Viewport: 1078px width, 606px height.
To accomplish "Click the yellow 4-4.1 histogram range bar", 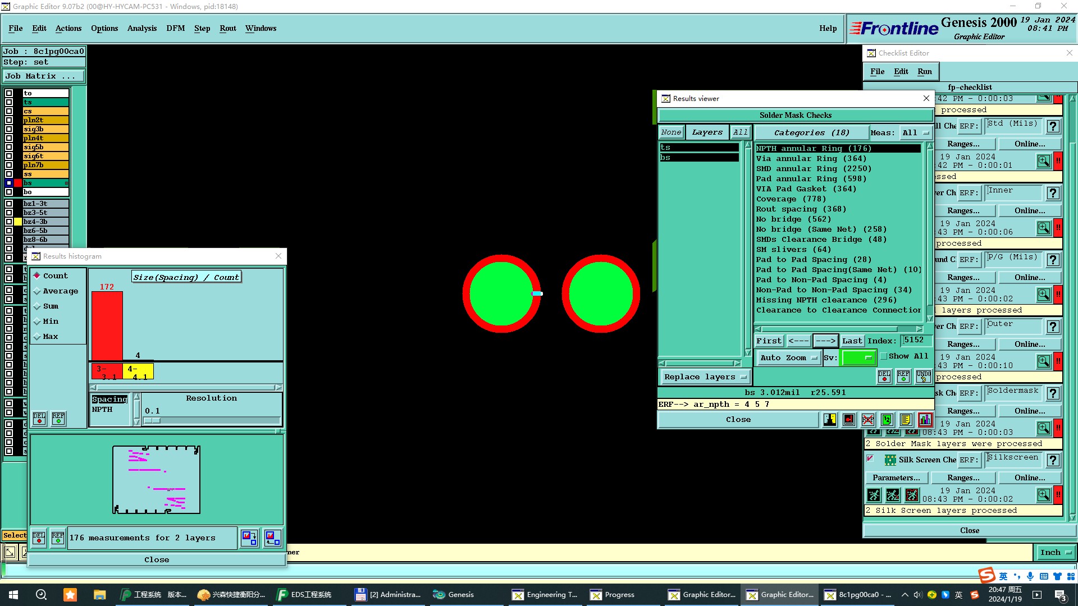I will point(138,371).
